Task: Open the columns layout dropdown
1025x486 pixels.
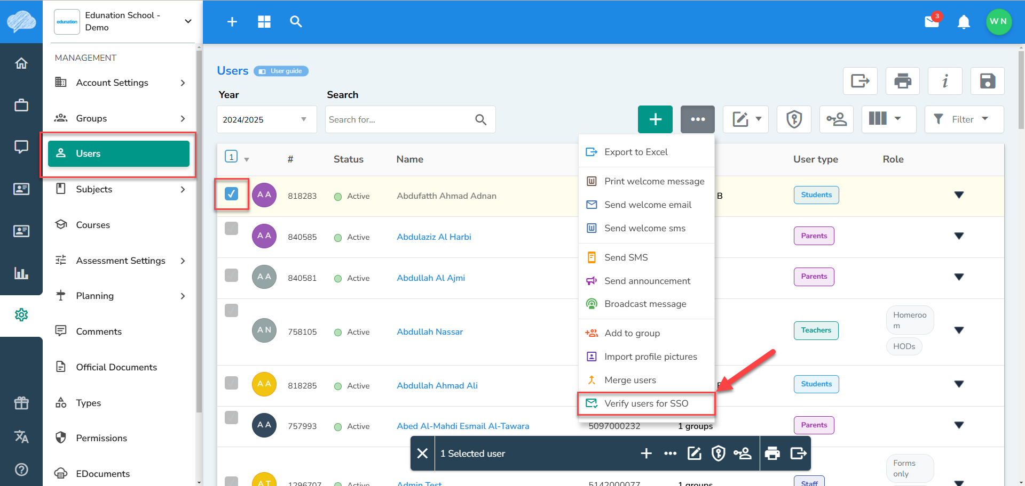Action: 888,119
